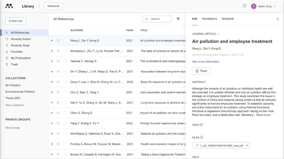Screen dimensions: 284x159
Task: Check the Chen S, Zhang D row checkbox
Action: 65,113
